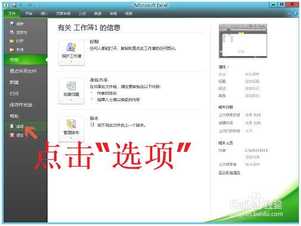Click the author name 17685319818
Viewport: 301px width, 226px height.
[256, 151]
